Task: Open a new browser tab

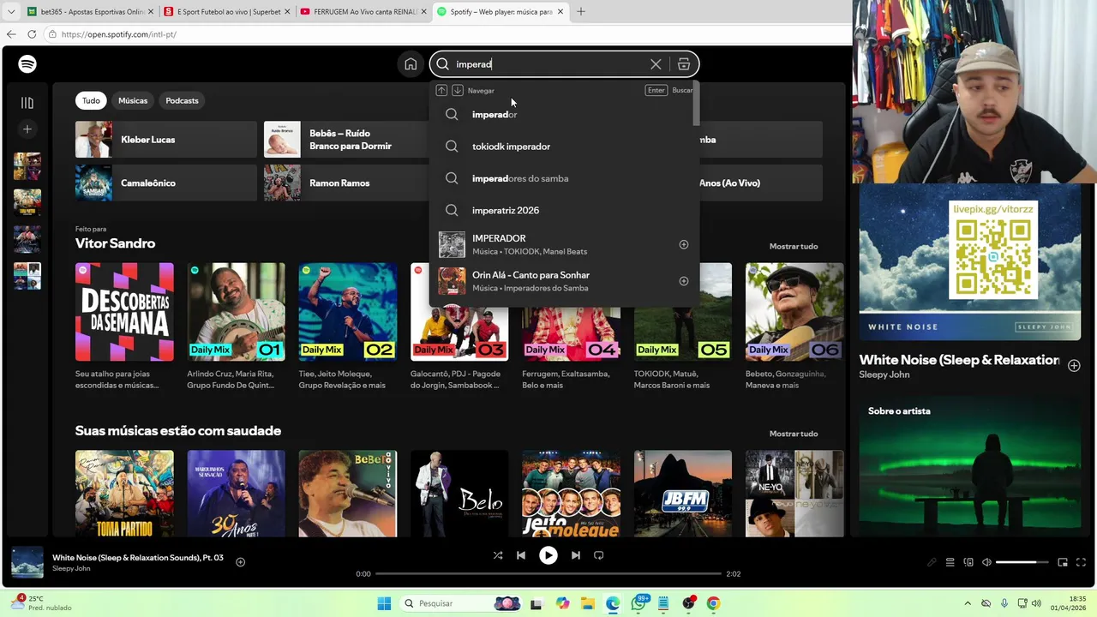Action: [580, 12]
